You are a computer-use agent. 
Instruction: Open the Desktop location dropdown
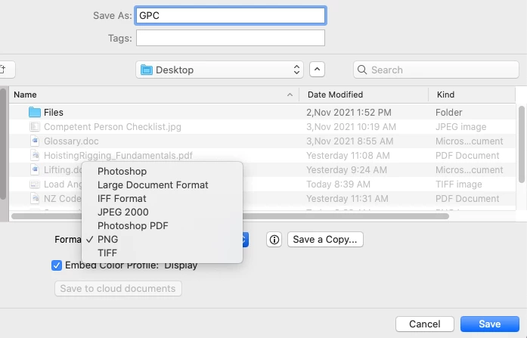(x=219, y=70)
